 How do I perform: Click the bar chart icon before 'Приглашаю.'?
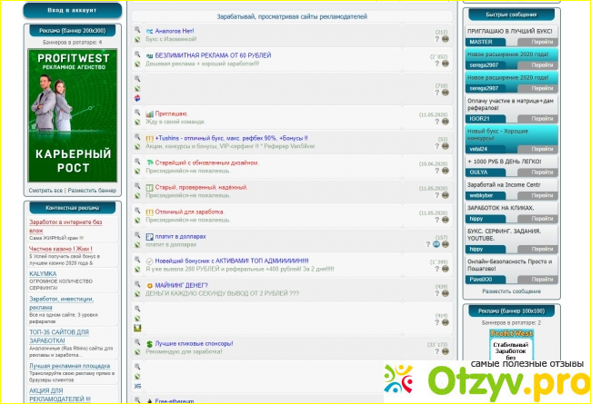tap(149, 113)
